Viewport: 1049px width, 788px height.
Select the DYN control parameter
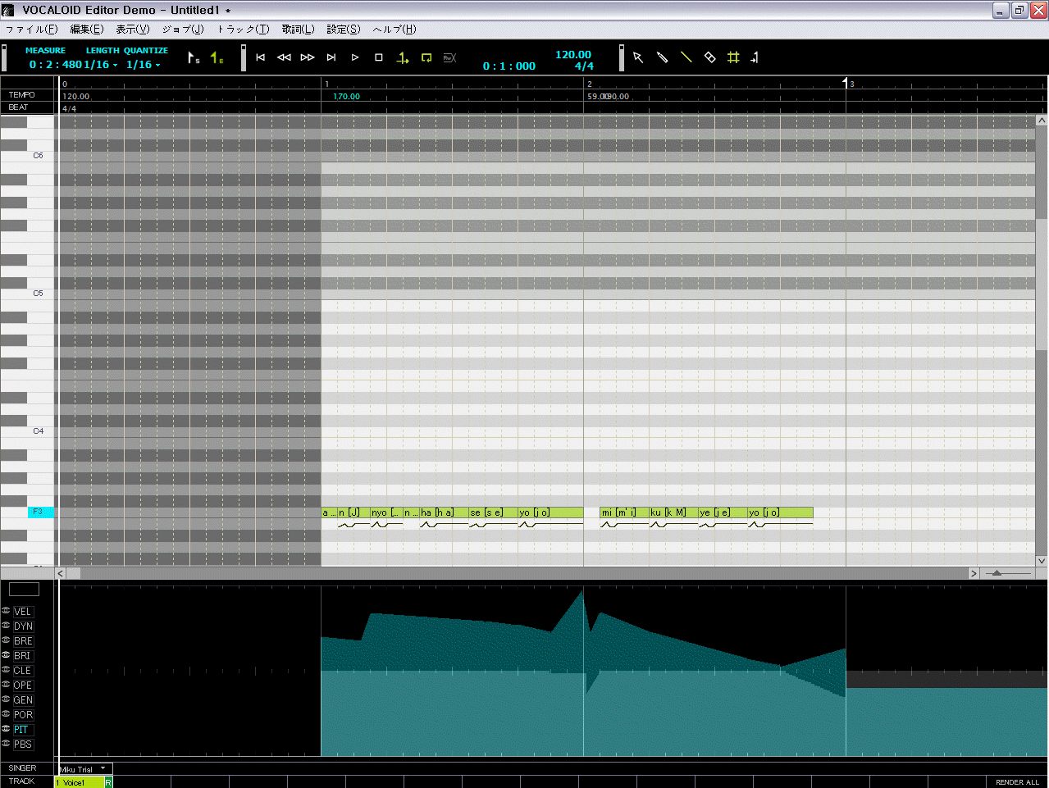point(23,626)
